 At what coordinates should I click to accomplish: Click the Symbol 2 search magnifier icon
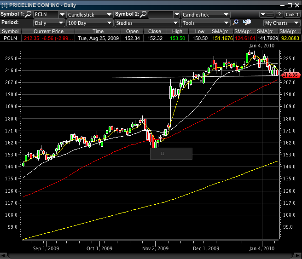click(x=143, y=14)
